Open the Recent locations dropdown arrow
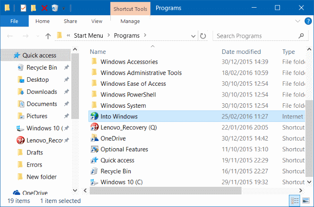The image size is (314, 207). coord(38,36)
